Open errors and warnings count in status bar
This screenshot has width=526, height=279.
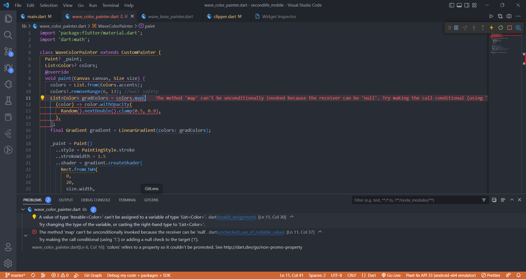60,275
